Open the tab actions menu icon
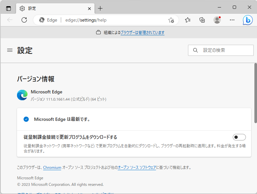257x194 pixels. click(x=9, y=8)
